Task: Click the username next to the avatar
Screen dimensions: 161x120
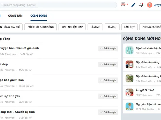Action: click(158, 5)
